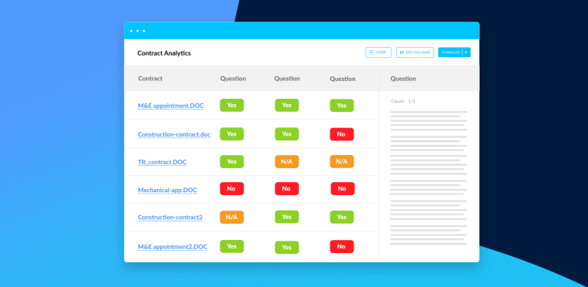This screenshot has width=588, height=287.
Task: Click the Edit Columns grid icon
Action: pyautogui.click(x=402, y=52)
